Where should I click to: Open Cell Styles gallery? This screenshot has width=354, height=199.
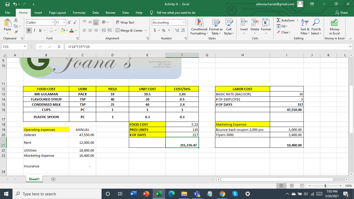click(x=229, y=27)
